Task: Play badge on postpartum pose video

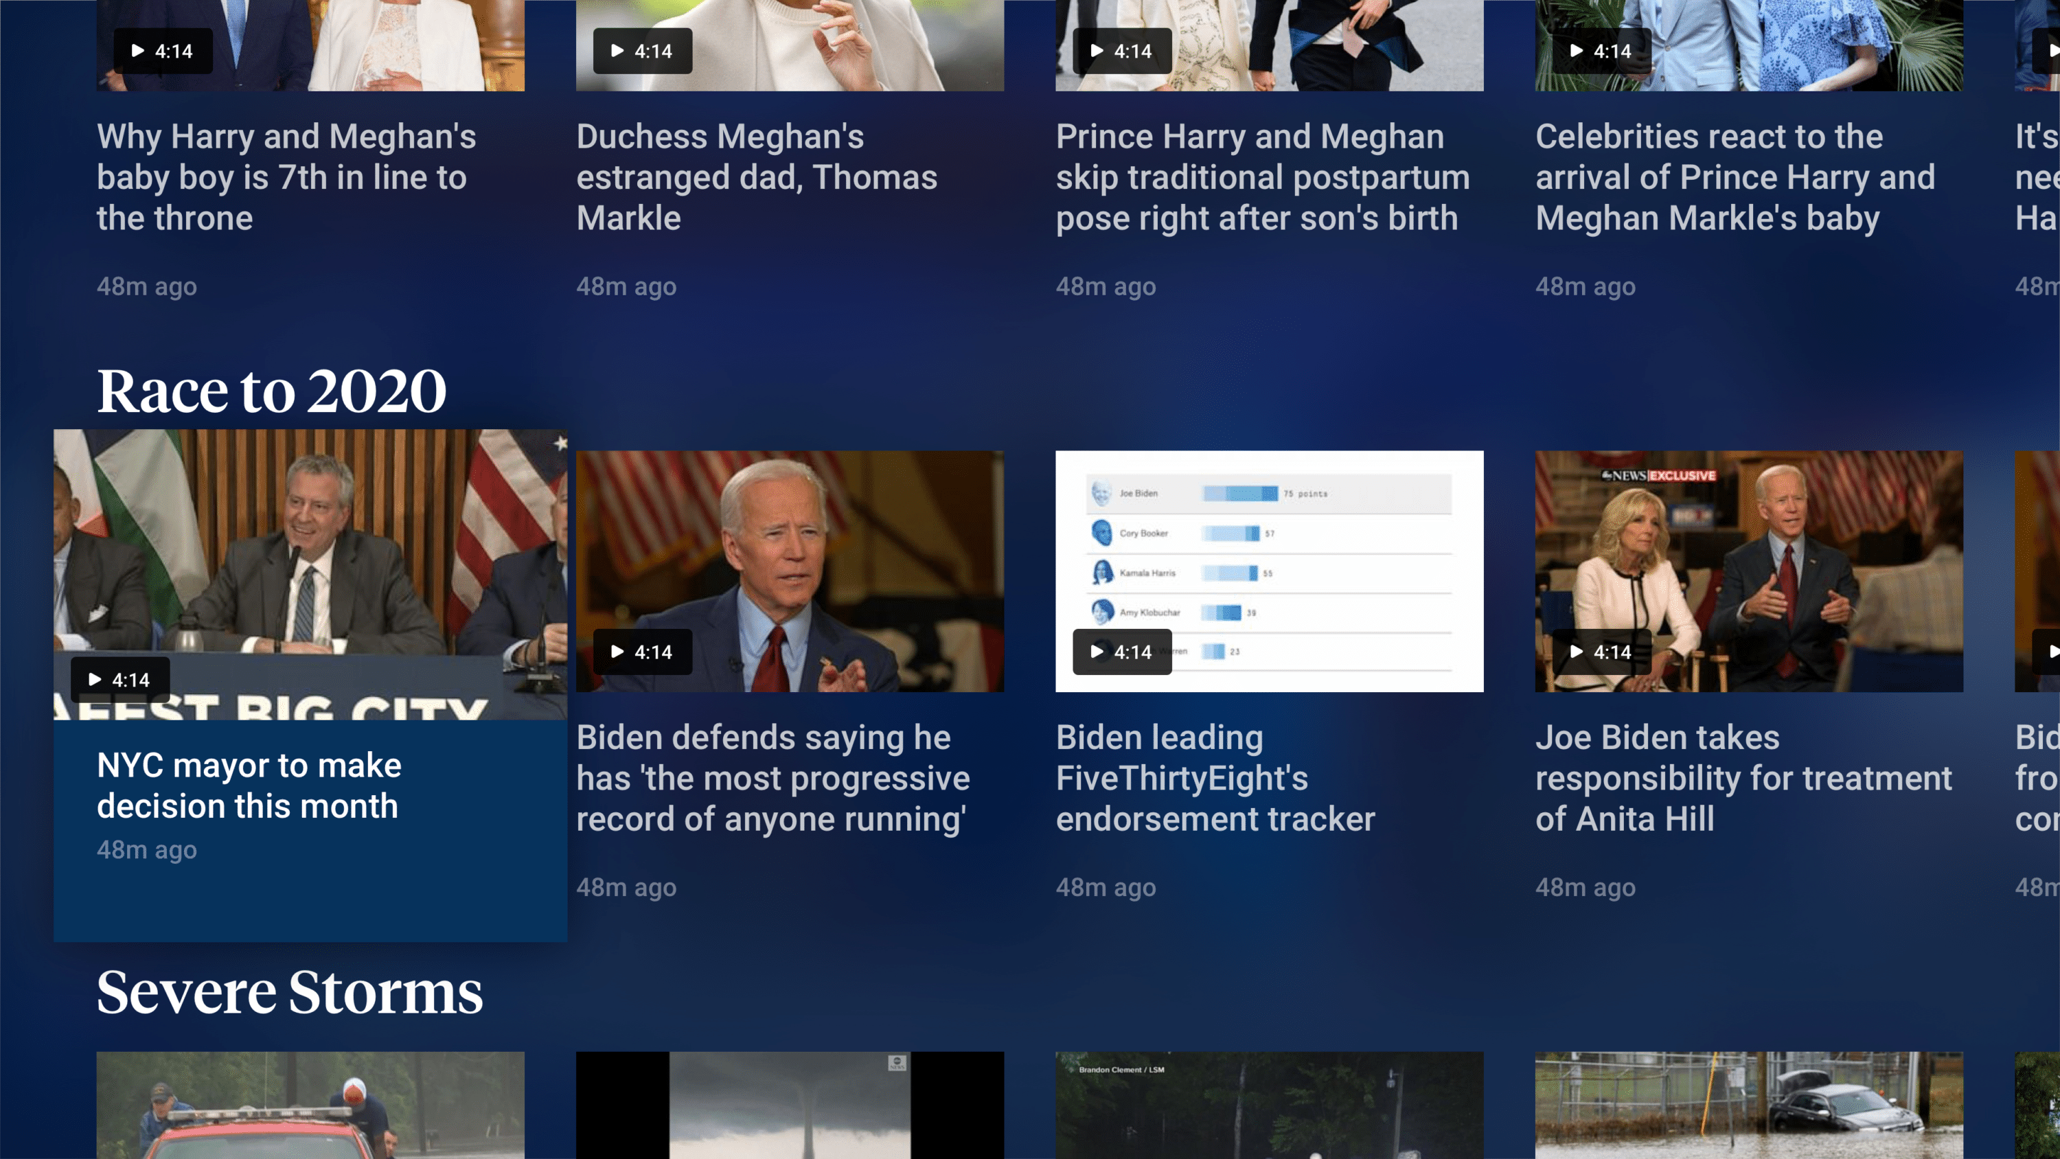Action: point(1121,51)
